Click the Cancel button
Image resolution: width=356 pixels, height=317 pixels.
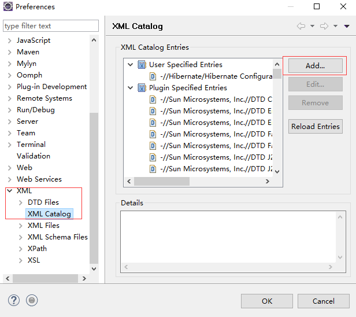coord(324,301)
